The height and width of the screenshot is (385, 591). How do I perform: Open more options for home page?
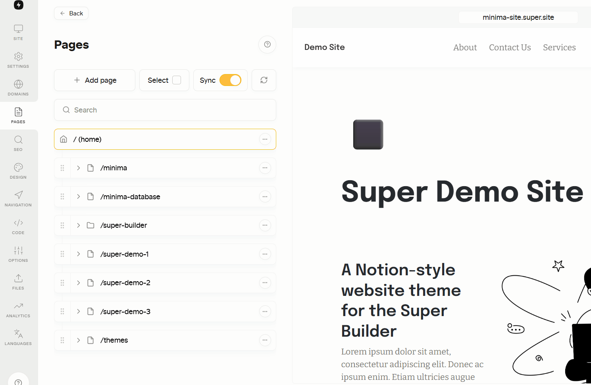pyautogui.click(x=265, y=139)
